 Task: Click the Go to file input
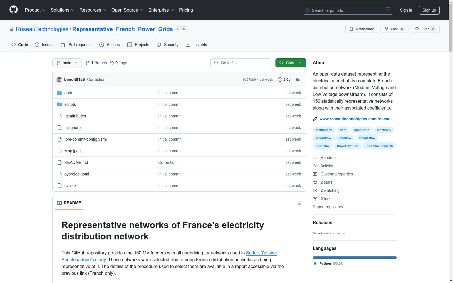[241, 63]
